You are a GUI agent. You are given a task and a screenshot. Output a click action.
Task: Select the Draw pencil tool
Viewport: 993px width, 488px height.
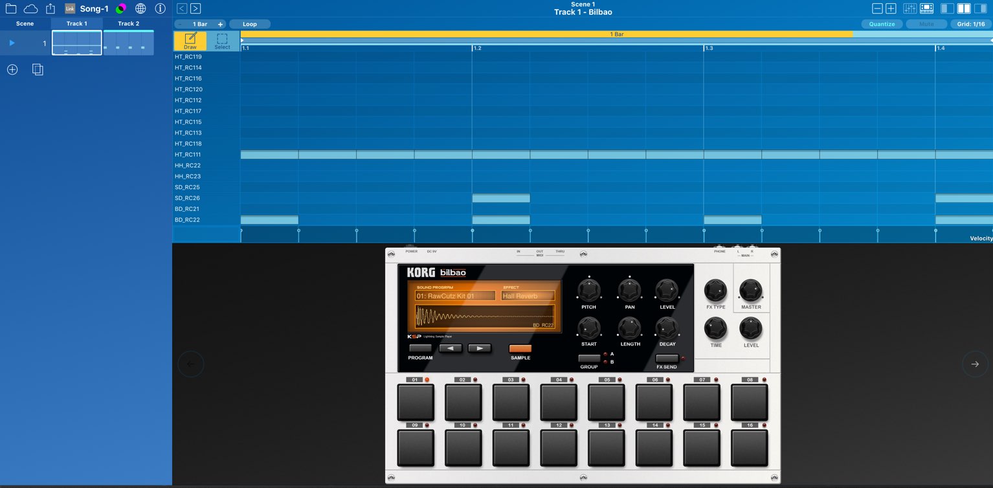click(190, 41)
